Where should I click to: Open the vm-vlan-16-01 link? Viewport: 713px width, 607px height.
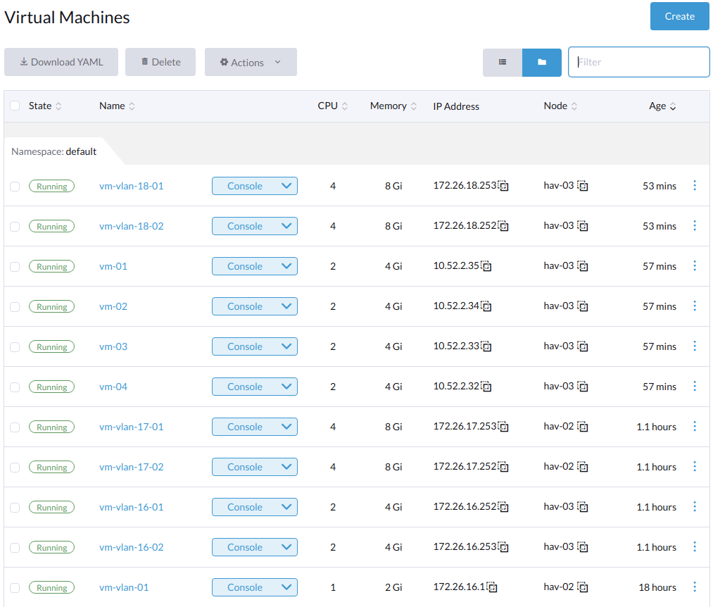tap(132, 507)
